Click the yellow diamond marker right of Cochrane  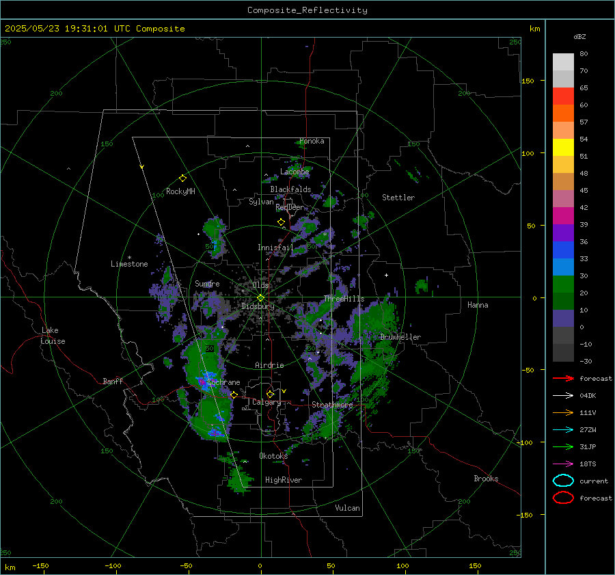[234, 395]
